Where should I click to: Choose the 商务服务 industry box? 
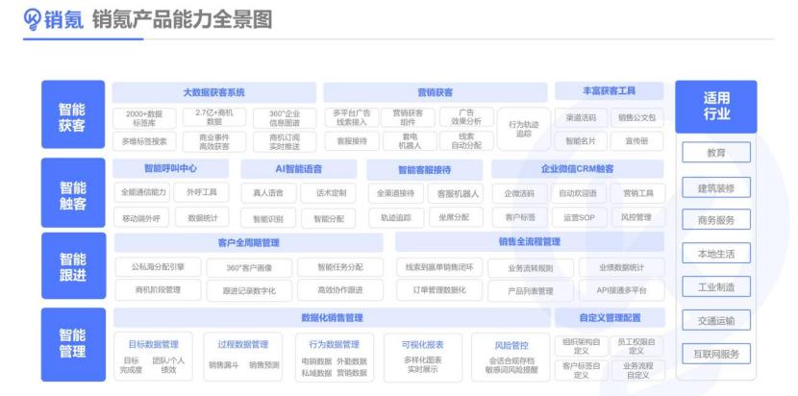click(x=715, y=219)
